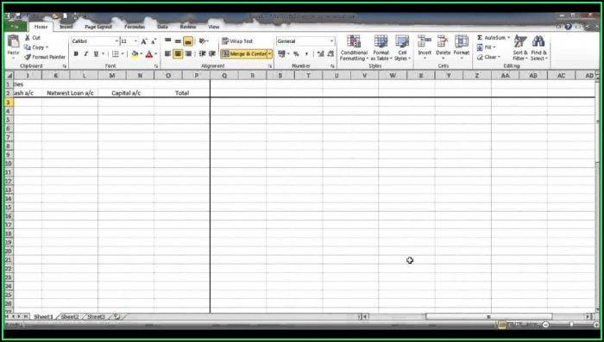Apply Percent Style format
Viewport: 604px width, 342px height.
pos(296,54)
